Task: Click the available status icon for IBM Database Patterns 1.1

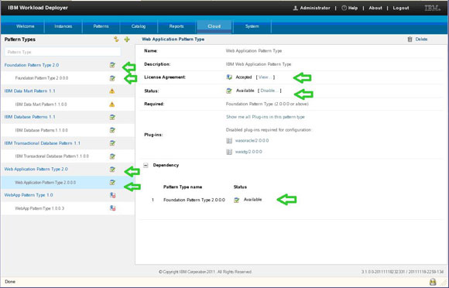Action: tap(112, 117)
